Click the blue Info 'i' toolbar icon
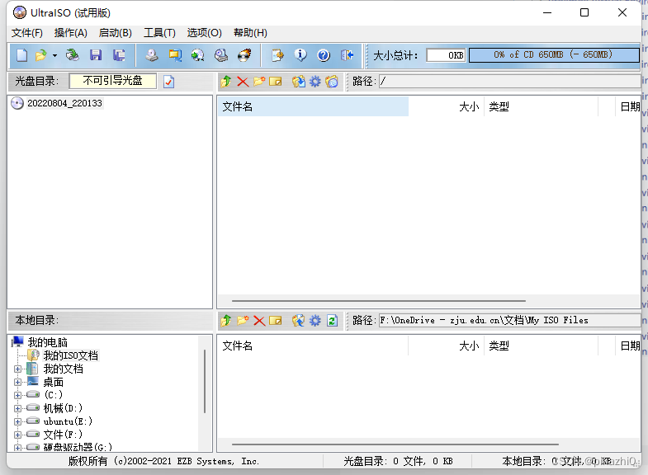Screen dimensions: 648x475 (x=300, y=55)
